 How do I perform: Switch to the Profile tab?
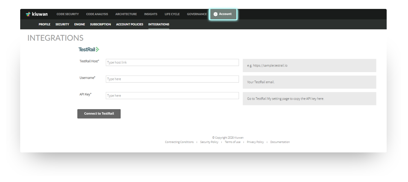click(44, 24)
